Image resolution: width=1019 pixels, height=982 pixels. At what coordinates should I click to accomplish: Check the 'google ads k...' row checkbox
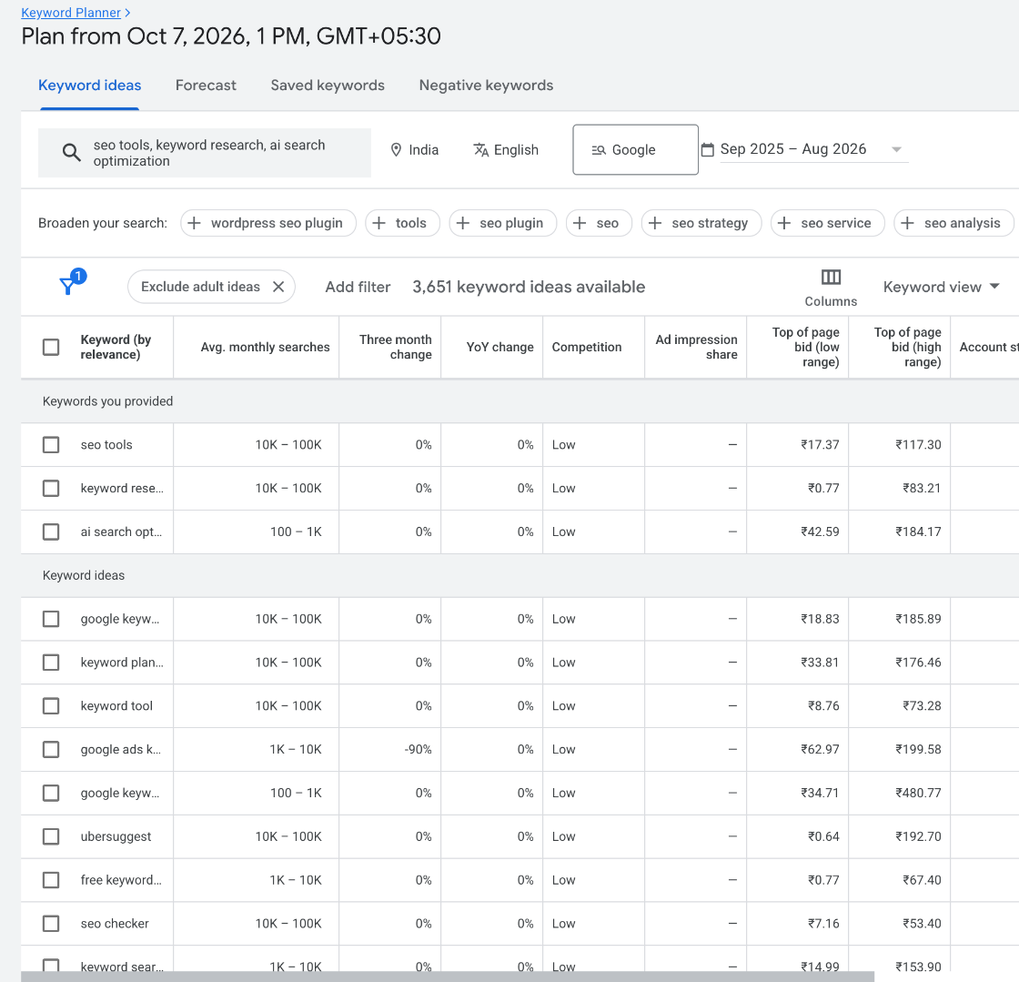tap(51, 749)
